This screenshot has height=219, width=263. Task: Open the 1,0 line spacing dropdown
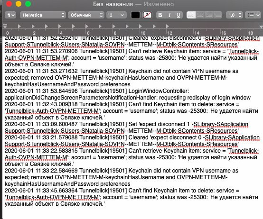[x=235, y=15]
